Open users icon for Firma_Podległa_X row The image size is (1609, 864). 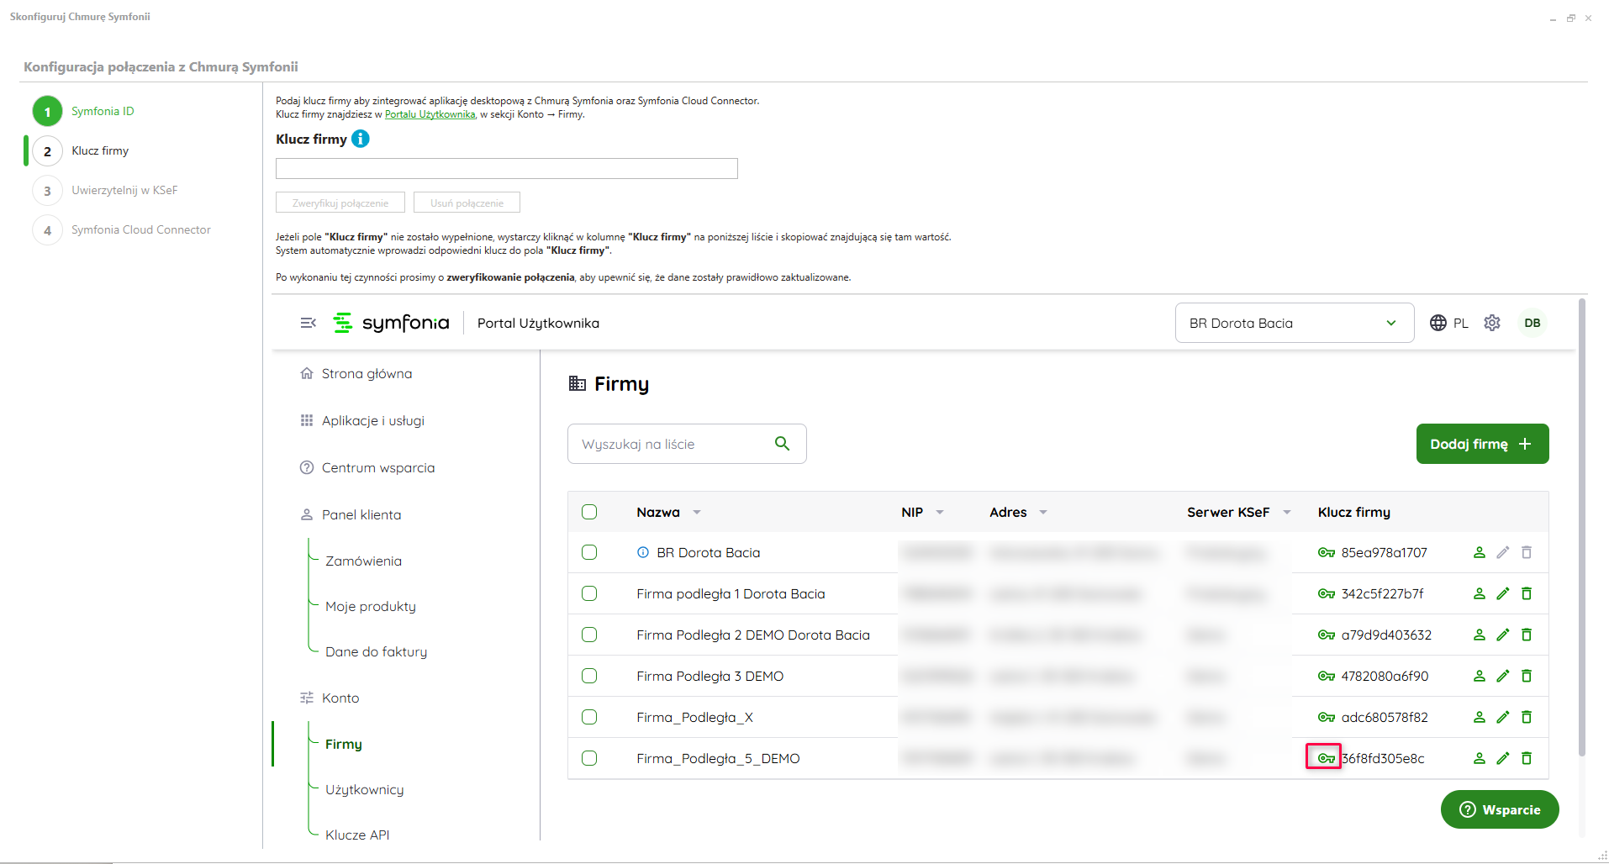click(1480, 717)
